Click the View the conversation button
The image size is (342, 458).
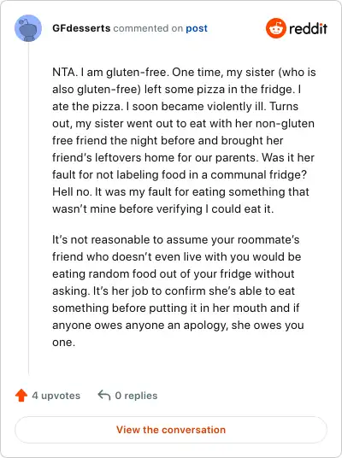tap(171, 430)
